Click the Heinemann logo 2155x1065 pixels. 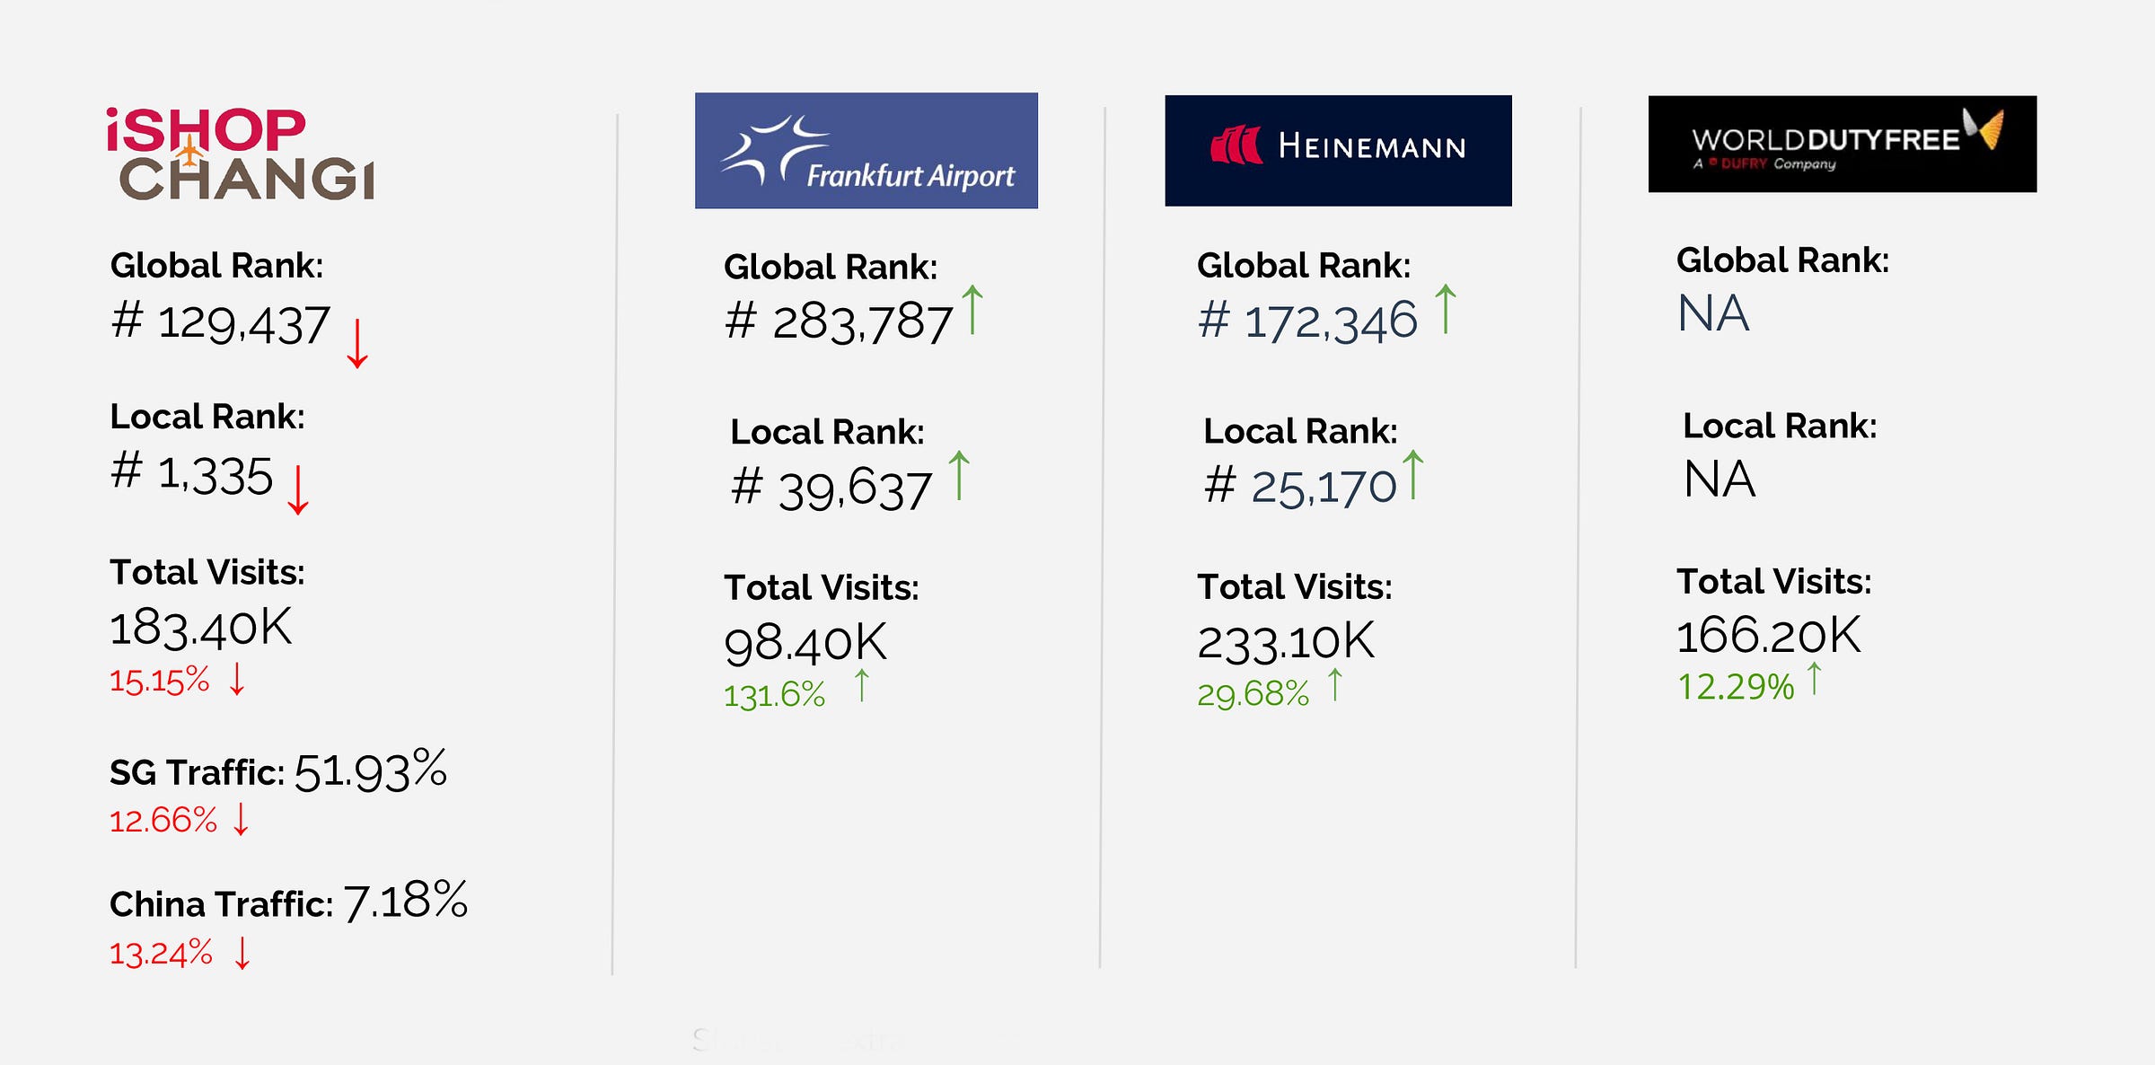pos(1338,150)
